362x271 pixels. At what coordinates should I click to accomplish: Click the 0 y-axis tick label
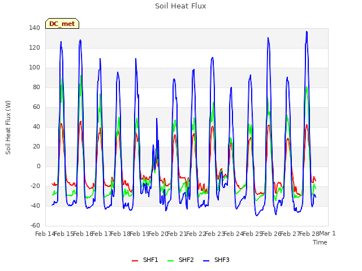point(38,167)
